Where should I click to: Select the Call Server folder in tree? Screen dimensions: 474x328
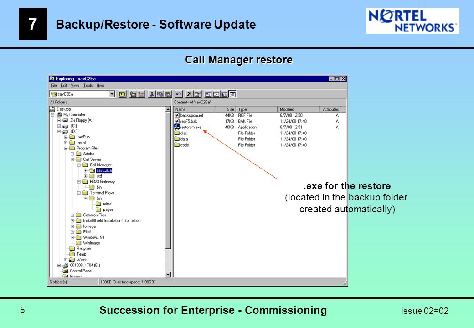tap(92, 159)
